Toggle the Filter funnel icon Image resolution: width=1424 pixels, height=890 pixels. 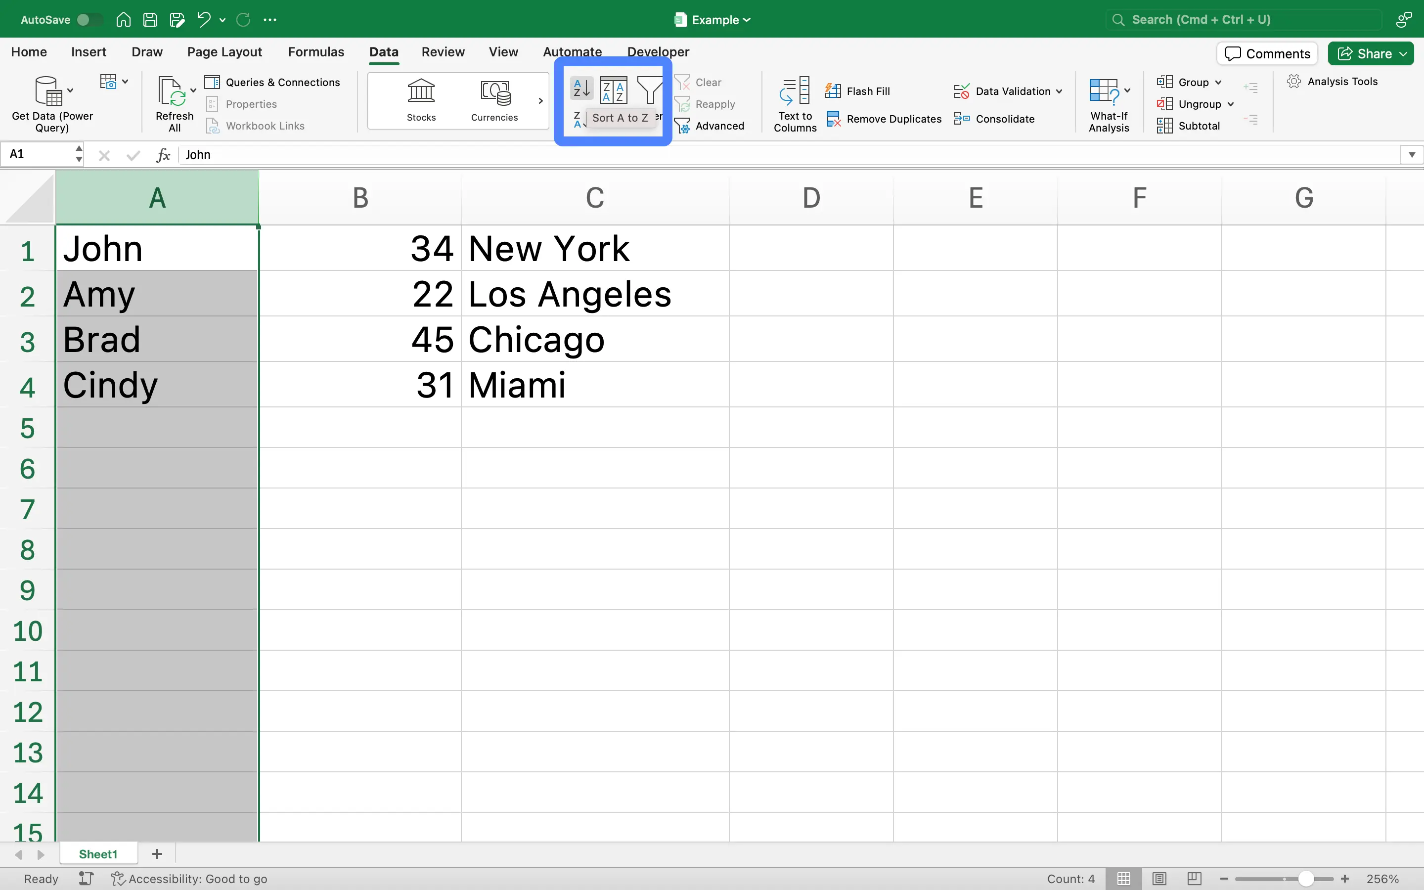650,90
